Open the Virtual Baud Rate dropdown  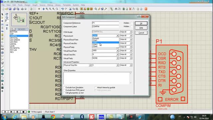[117, 51]
